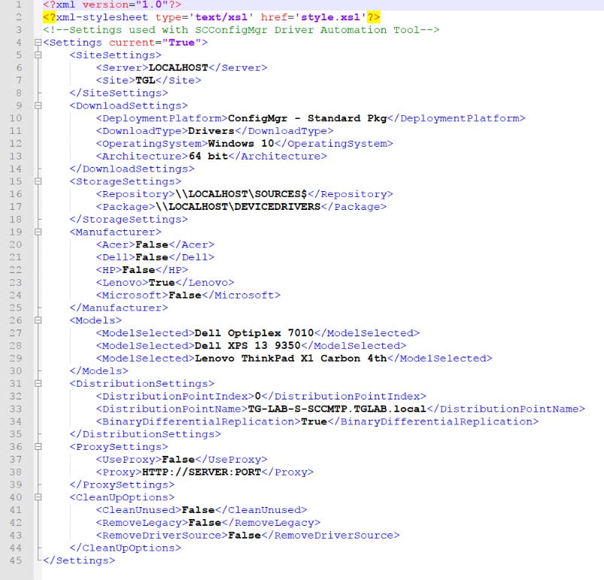The width and height of the screenshot is (604, 580).
Task: Collapse the ProxySettings fold marker
Action: 38,447
